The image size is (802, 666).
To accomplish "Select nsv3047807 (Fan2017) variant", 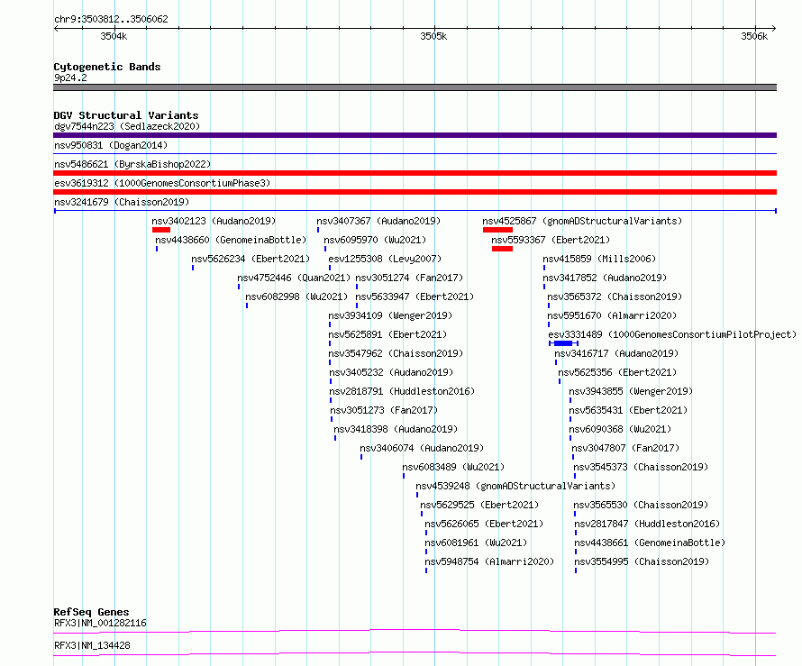I will (625, 448).
